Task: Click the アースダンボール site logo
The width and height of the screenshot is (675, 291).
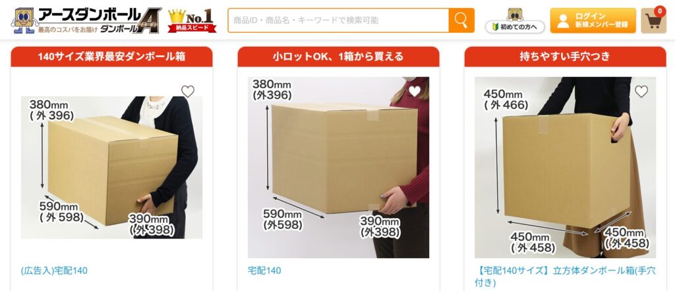Action: click(86, 20)
